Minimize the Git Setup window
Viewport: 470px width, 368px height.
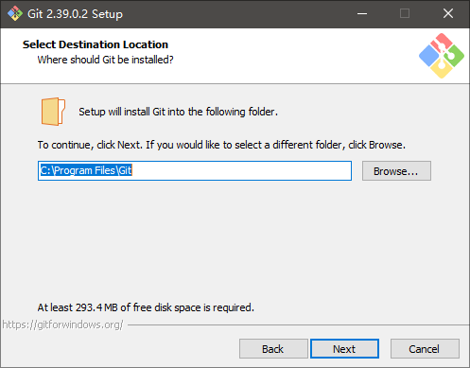(x=362, y=13)
